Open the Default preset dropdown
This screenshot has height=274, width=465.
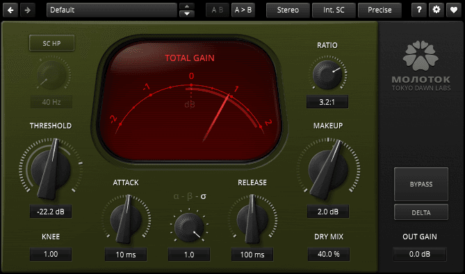pyautogui.click(x=112, y=10)
